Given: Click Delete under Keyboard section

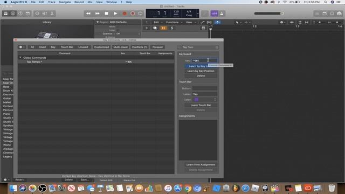Looking at the screenshot, I should pyautogui.click(x=201, y=76).
